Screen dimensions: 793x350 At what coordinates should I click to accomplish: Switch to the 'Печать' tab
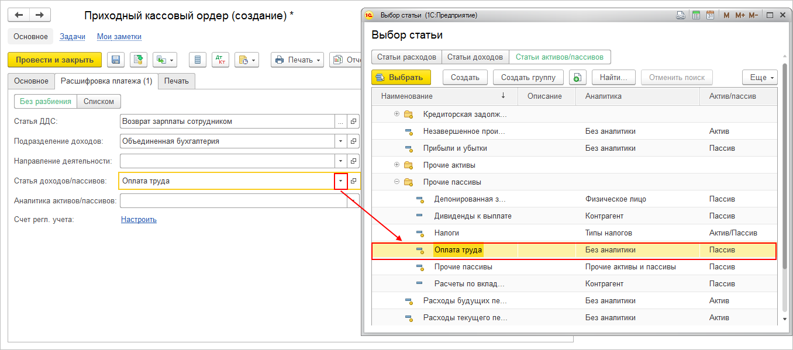tap(176, 81)
